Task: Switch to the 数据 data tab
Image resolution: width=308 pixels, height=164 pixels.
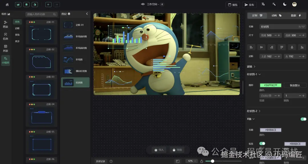Action: coord(296,15)
